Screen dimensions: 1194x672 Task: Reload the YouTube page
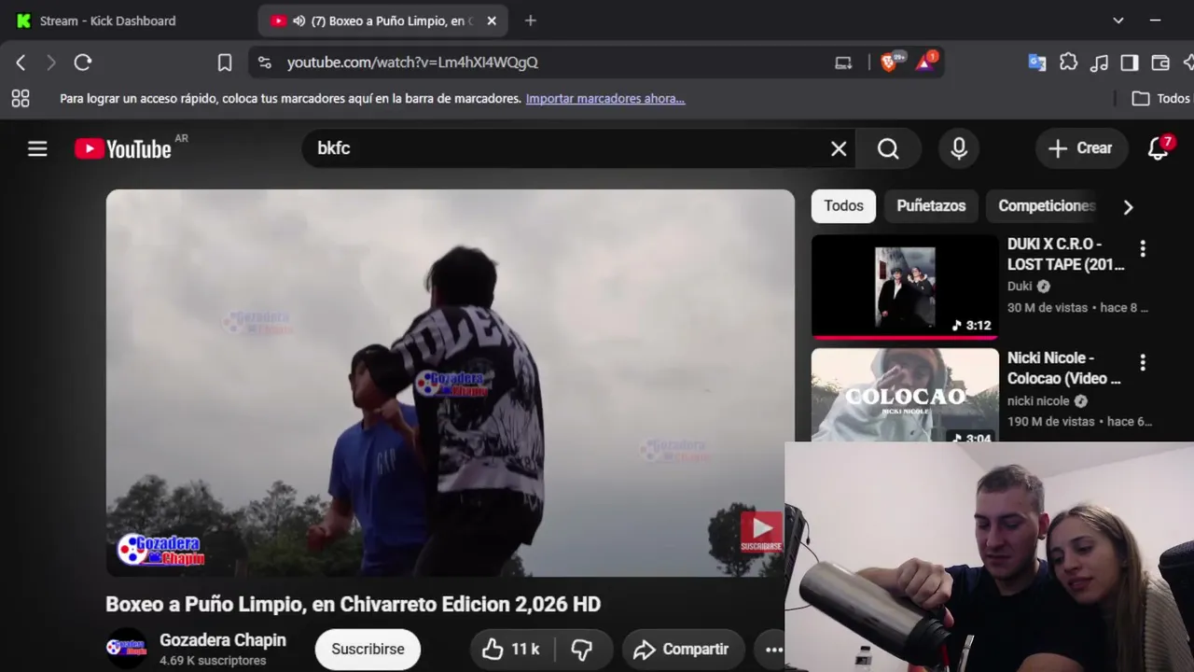tap(83, 63)
